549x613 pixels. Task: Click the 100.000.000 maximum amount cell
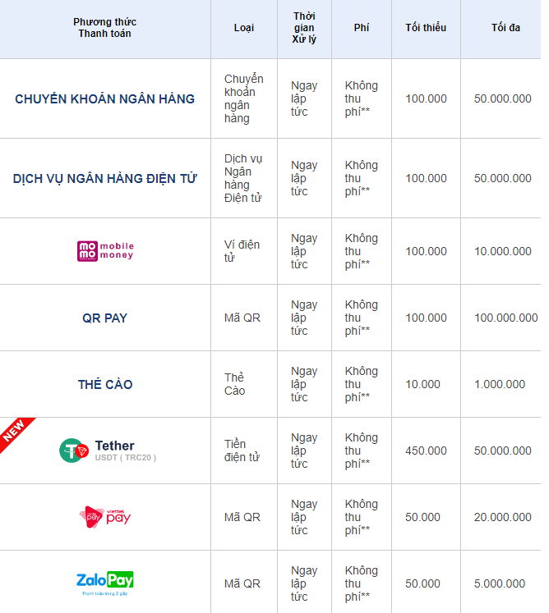(x=505, y=318)
